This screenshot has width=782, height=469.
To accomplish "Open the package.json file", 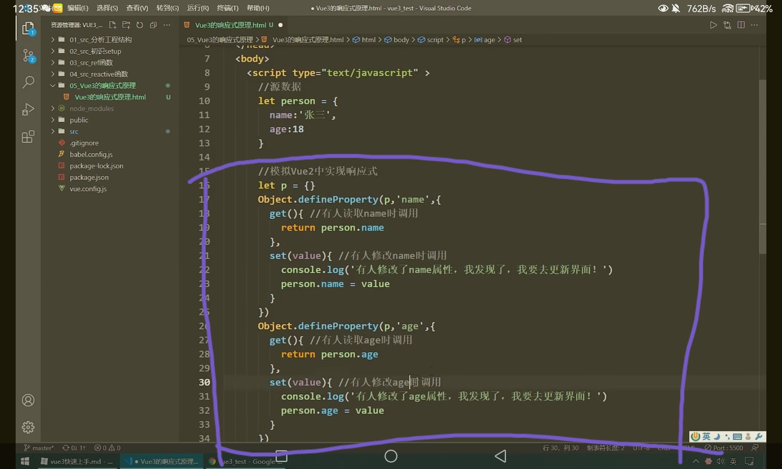I will (x=89, y=177).
